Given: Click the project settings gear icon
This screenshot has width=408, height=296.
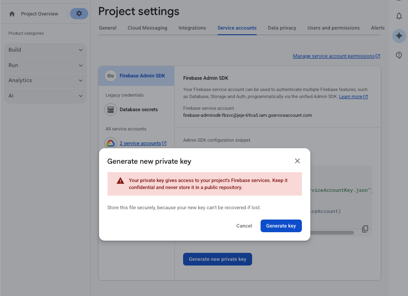Looking at the screenshot, I should coord(79,14).
